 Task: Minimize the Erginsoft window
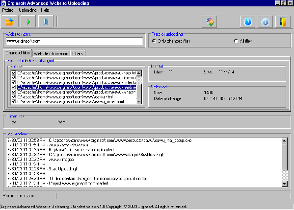click(277, 3)
